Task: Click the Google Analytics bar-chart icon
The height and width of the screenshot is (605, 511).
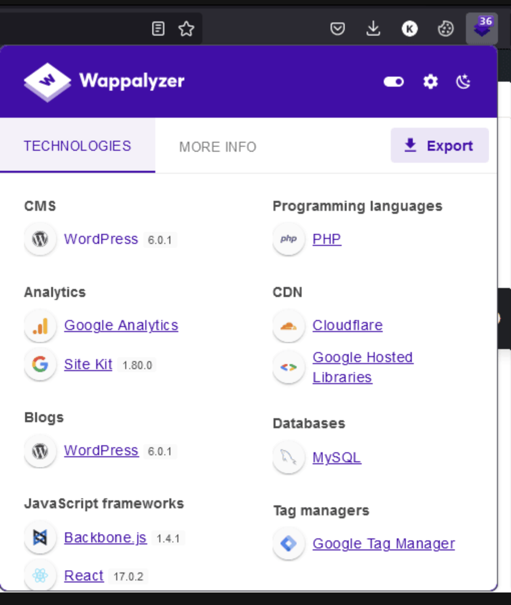Action: 40,325
